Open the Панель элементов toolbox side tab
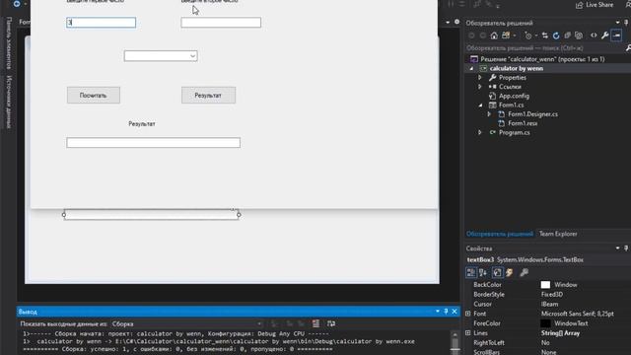631x355 pixels. pyautogui.click(x=9, y=43)
